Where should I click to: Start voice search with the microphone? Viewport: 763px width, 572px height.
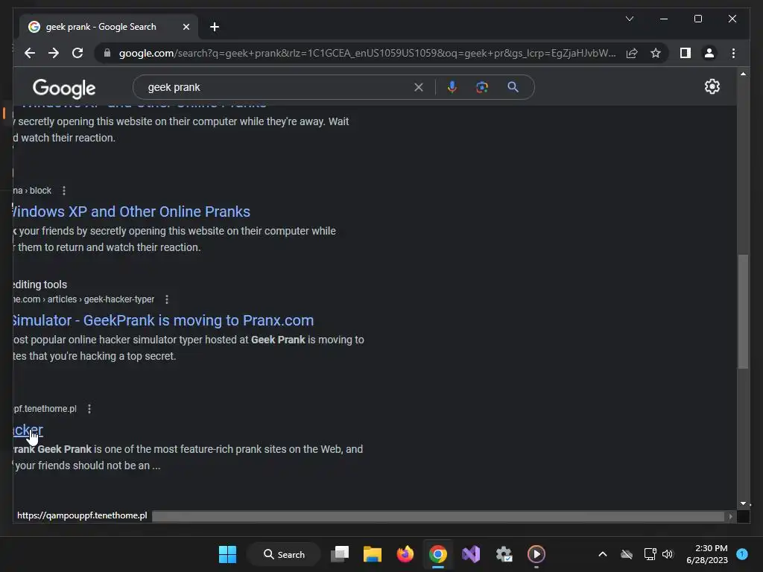(452, 87)
